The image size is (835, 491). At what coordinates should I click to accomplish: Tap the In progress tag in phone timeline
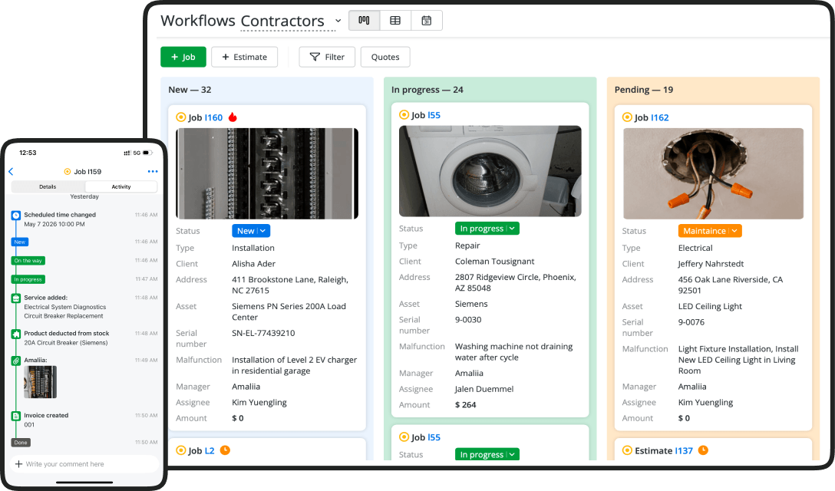click(28, 279)
